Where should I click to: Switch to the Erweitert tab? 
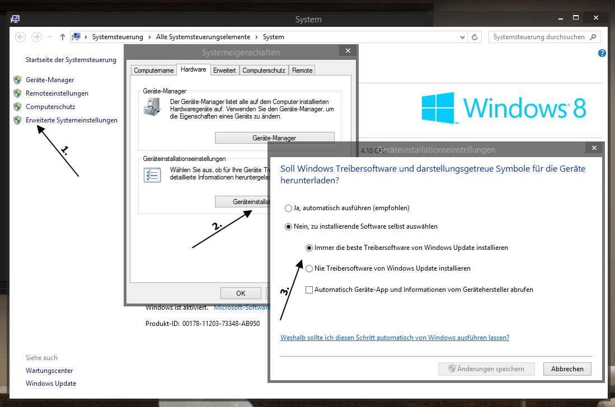click(x=224, y=70)
